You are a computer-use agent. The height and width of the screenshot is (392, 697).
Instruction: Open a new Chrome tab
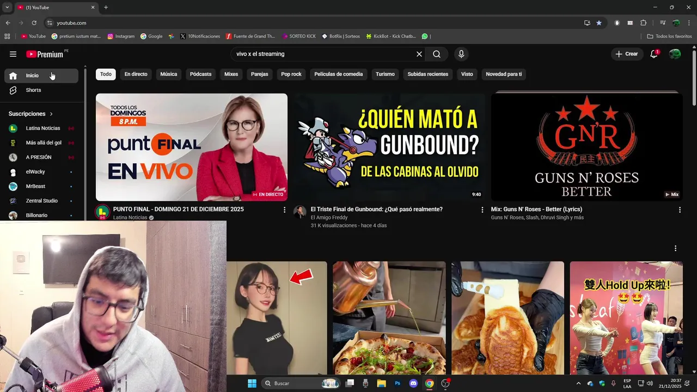pos(106,7)
